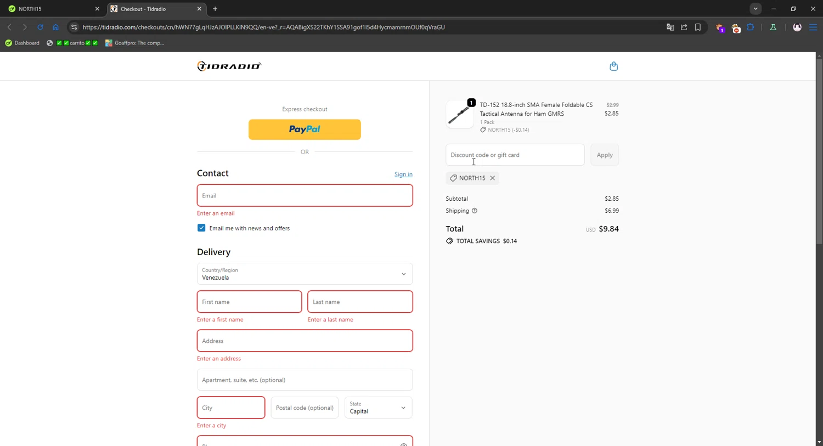Click the Enter an email error message
Screen dimensions: 823x446
coord(216,213)
